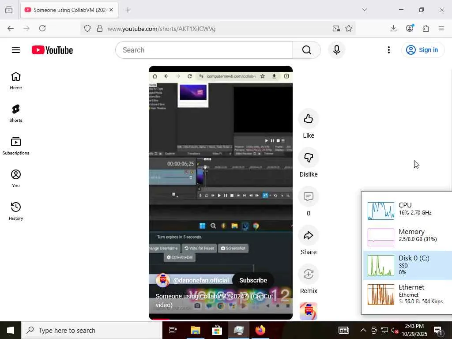452x339 pixels.
Task: Open Task View on the taskbar
Action: (x=173, y=330)
